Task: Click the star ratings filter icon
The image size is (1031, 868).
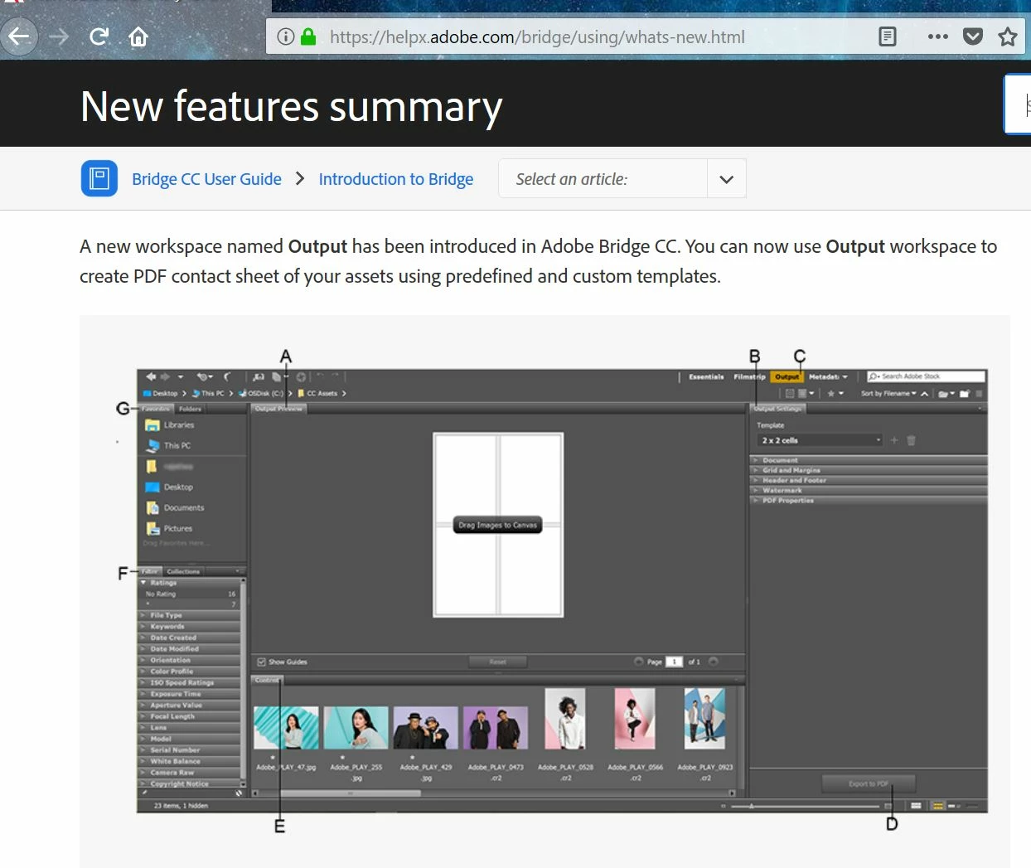Action: click(x=831, y=394)
